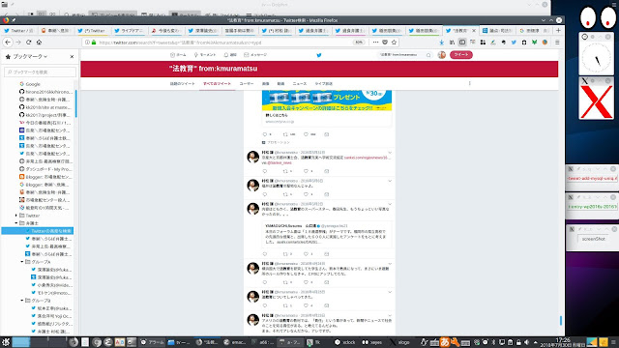
Task: Click the Firefox forward arrow button
Action: click(x=18, y=42)
